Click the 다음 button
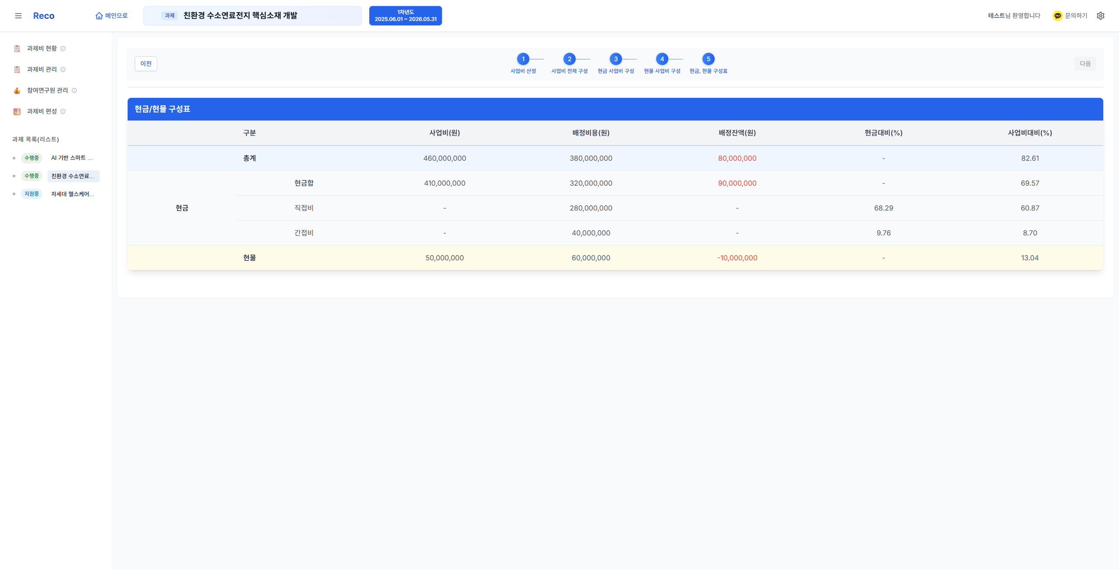The image size is (1119, 570). click(1085, 64)
